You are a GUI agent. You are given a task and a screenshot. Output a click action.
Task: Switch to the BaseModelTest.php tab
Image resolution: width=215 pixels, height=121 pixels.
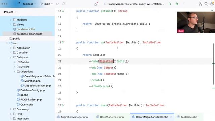point(110,117)
